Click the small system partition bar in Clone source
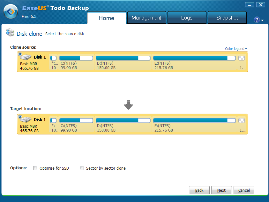269x202 pixels. point(53,58)
